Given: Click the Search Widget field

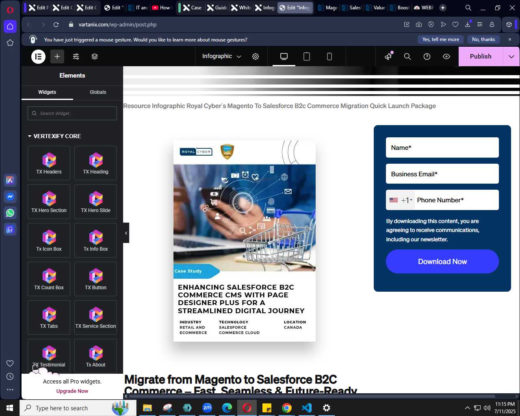Looking at the screenshot, I should 72,113.
